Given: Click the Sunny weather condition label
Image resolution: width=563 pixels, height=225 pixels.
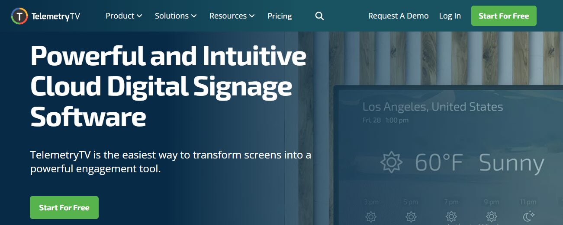Looking at the screenshot, I should coord(511,163).
